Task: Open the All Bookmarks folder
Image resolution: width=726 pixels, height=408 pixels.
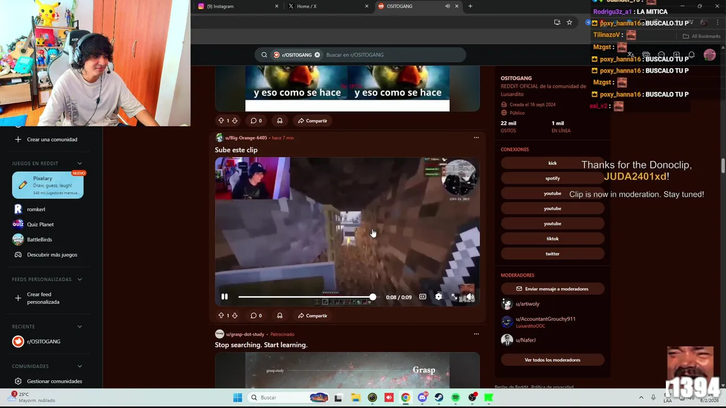Action: point(702,36)
